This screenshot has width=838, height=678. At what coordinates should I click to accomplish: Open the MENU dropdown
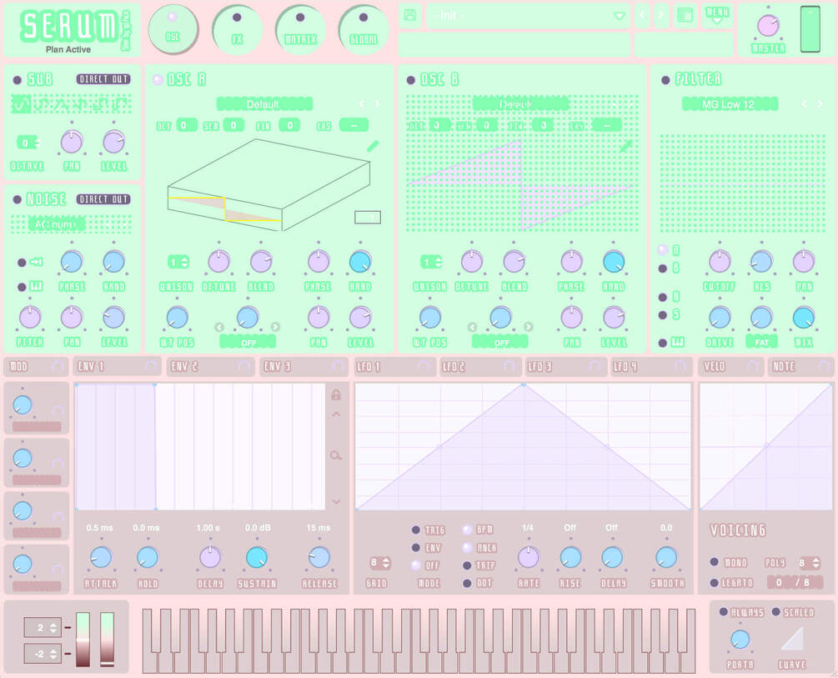tap(717, 15)
